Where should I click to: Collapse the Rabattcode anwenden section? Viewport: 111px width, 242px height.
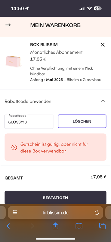pos(103,101)
